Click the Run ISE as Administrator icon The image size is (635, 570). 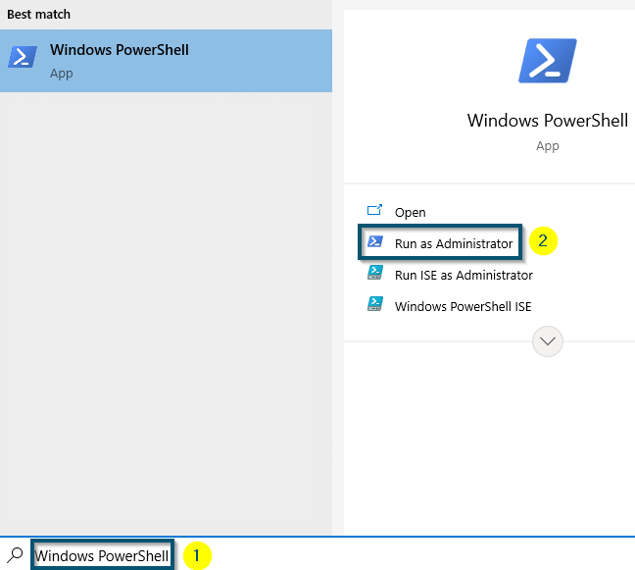[x=375, y=273]
